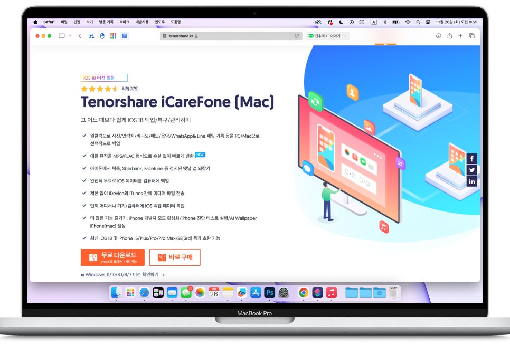
Task: Click the blue video-play extension icon in toolbar
Action: tap(91, 36)
